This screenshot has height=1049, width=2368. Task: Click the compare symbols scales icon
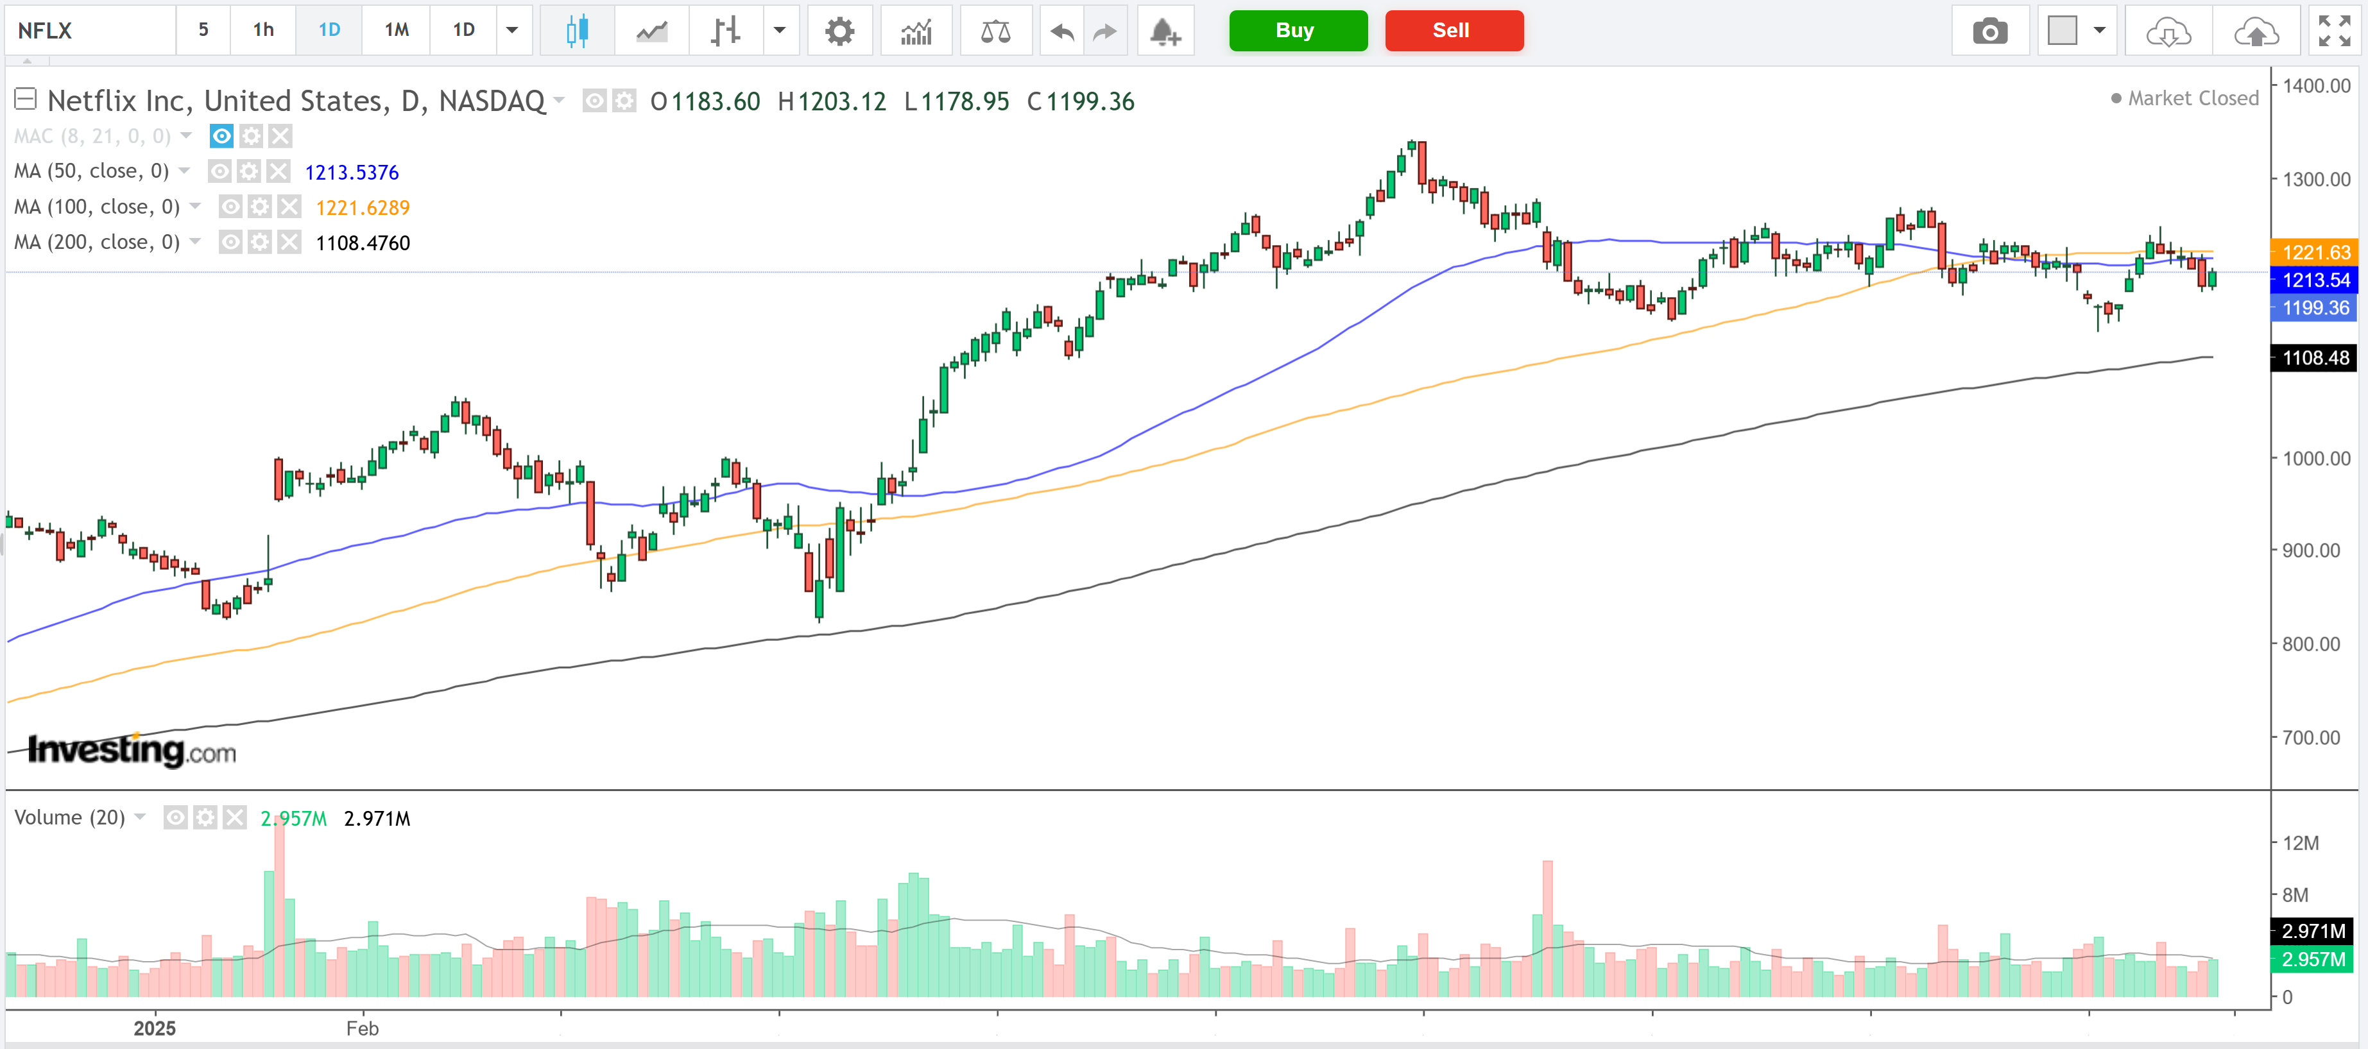point(995,31)
